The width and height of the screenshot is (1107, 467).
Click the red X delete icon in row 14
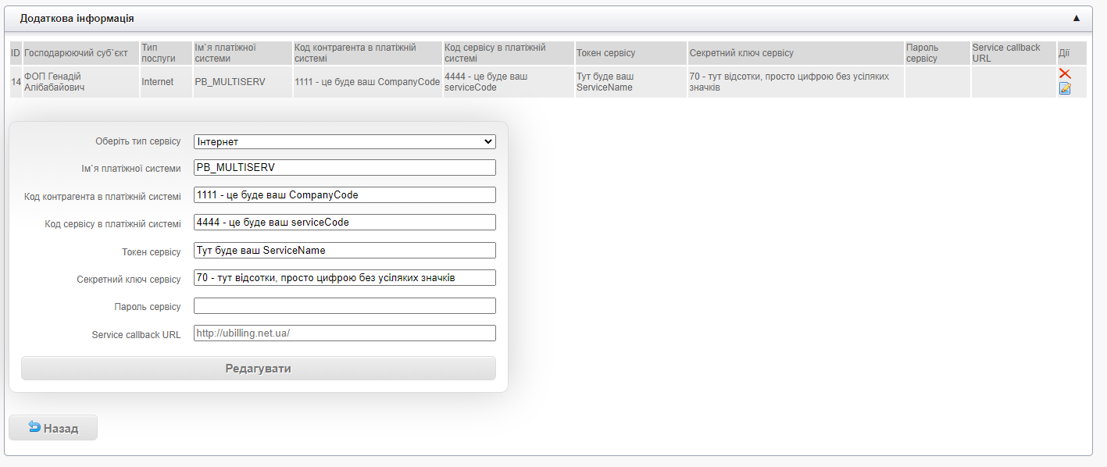[1064, 73]
